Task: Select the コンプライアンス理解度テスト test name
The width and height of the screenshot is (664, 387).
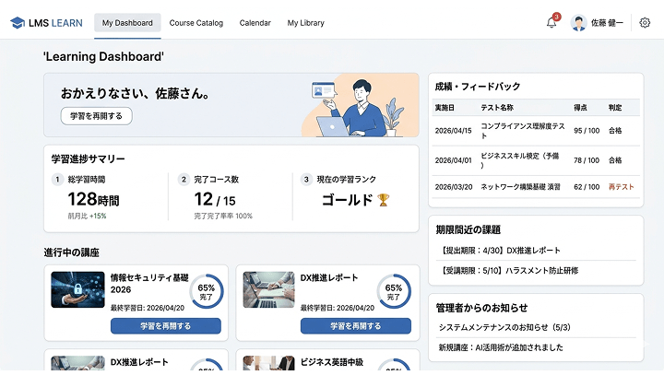Action: 523,131
